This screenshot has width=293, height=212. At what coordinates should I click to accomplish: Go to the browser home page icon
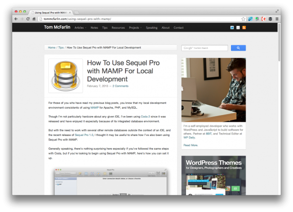point(34,19)
